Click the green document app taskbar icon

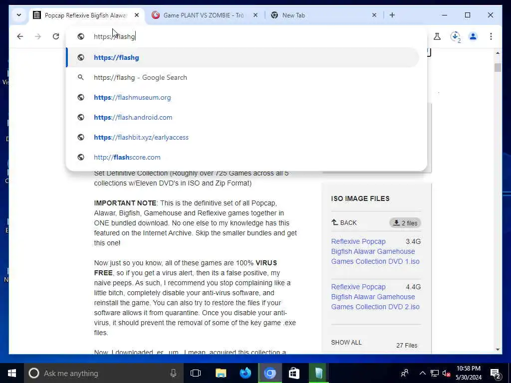click(318, 373)
